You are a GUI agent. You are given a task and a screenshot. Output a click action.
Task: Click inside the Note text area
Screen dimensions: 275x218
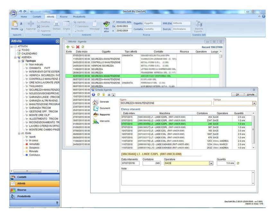[x=186, y=178]
